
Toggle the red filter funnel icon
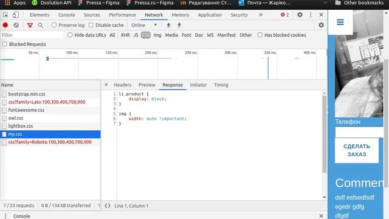point(30,25)
